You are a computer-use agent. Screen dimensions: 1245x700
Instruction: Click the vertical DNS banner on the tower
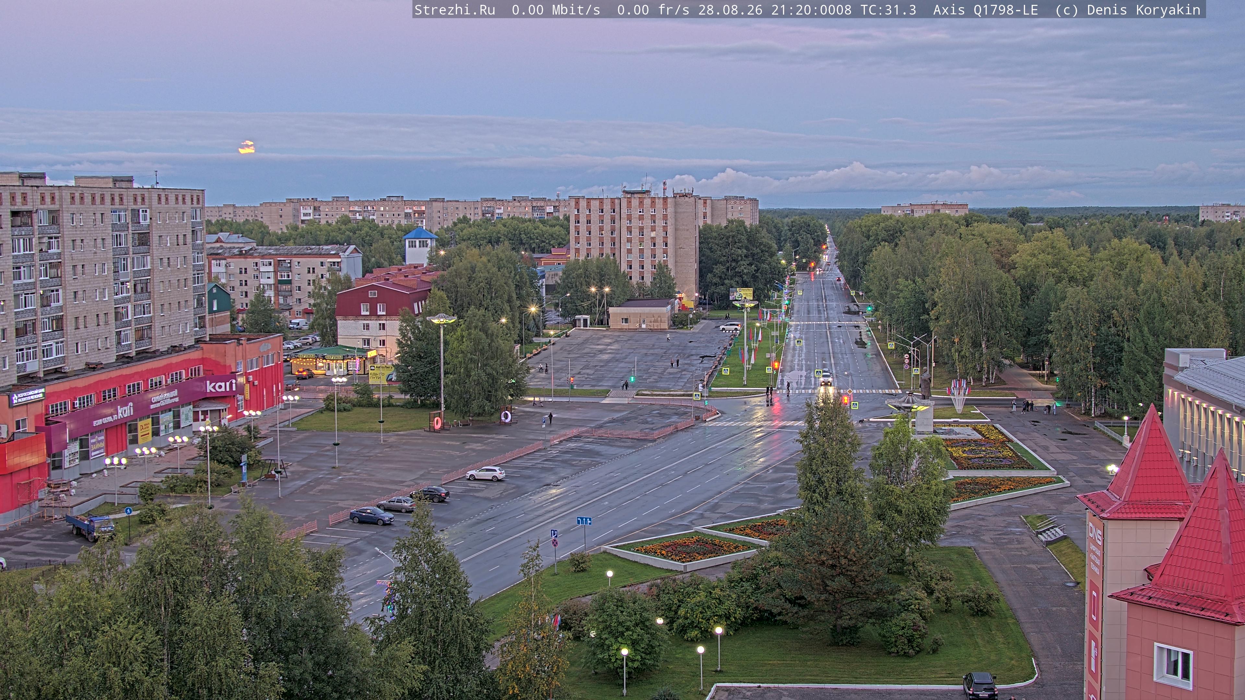[1094, 604]
